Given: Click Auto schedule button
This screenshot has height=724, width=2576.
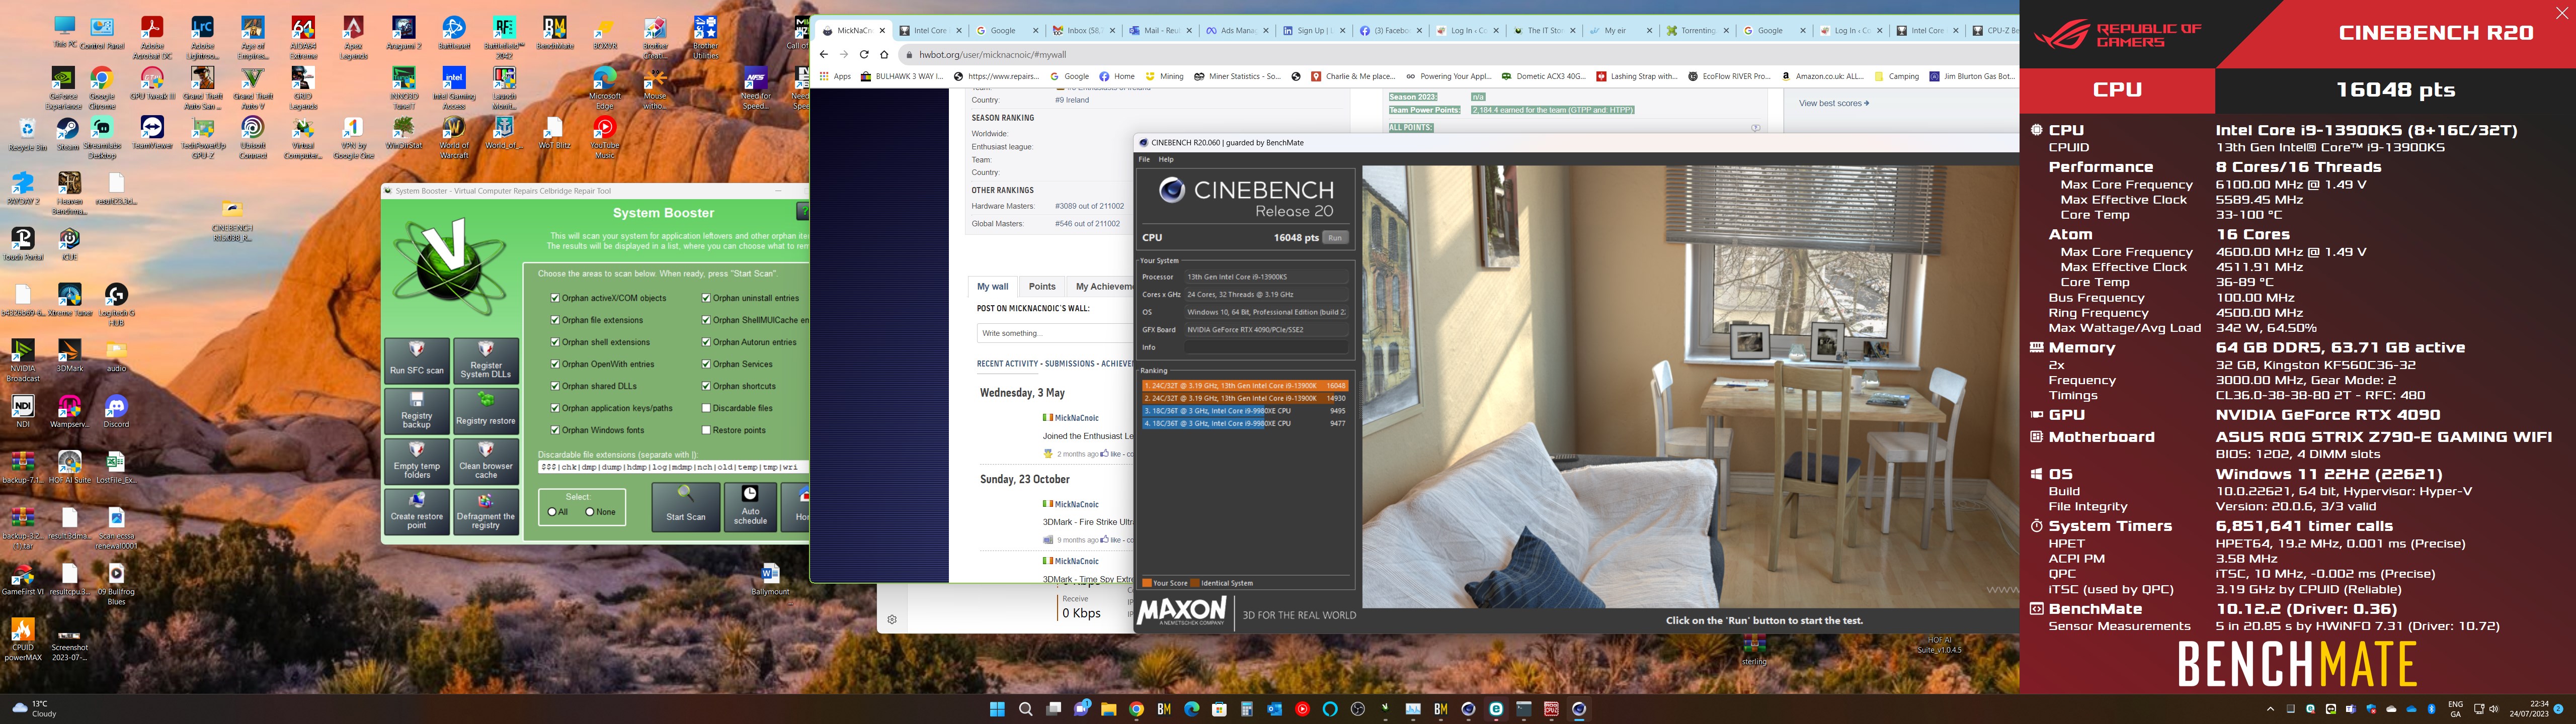Looking at the screenshot, I should [x=750, y=507].
